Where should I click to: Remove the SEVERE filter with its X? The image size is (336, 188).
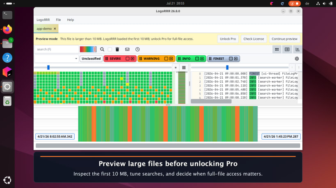click(133, 59)
